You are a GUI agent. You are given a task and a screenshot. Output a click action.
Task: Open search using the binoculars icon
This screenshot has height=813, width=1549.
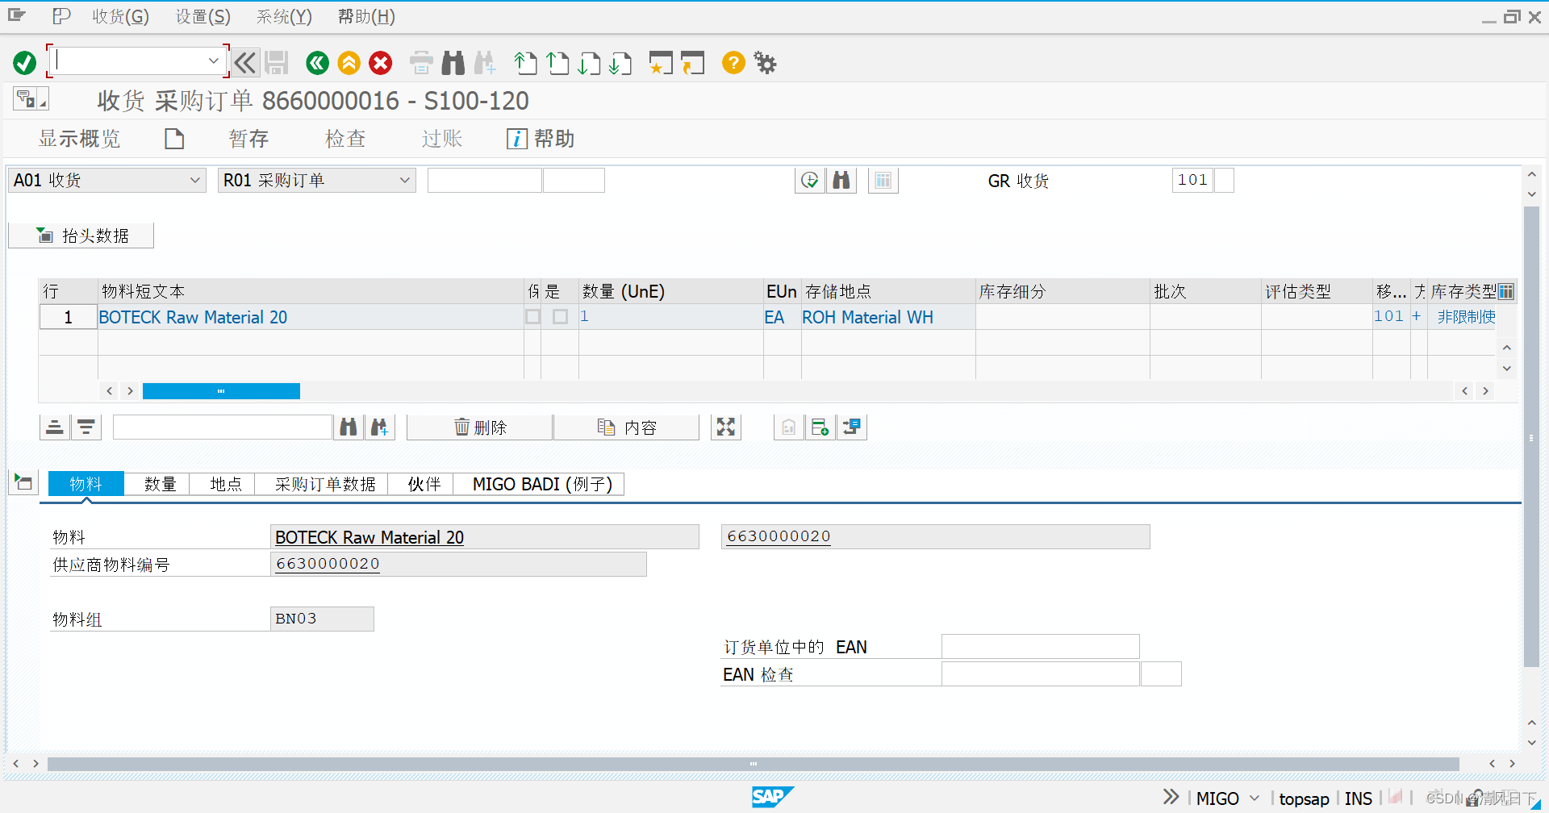(x=453, y=63)
